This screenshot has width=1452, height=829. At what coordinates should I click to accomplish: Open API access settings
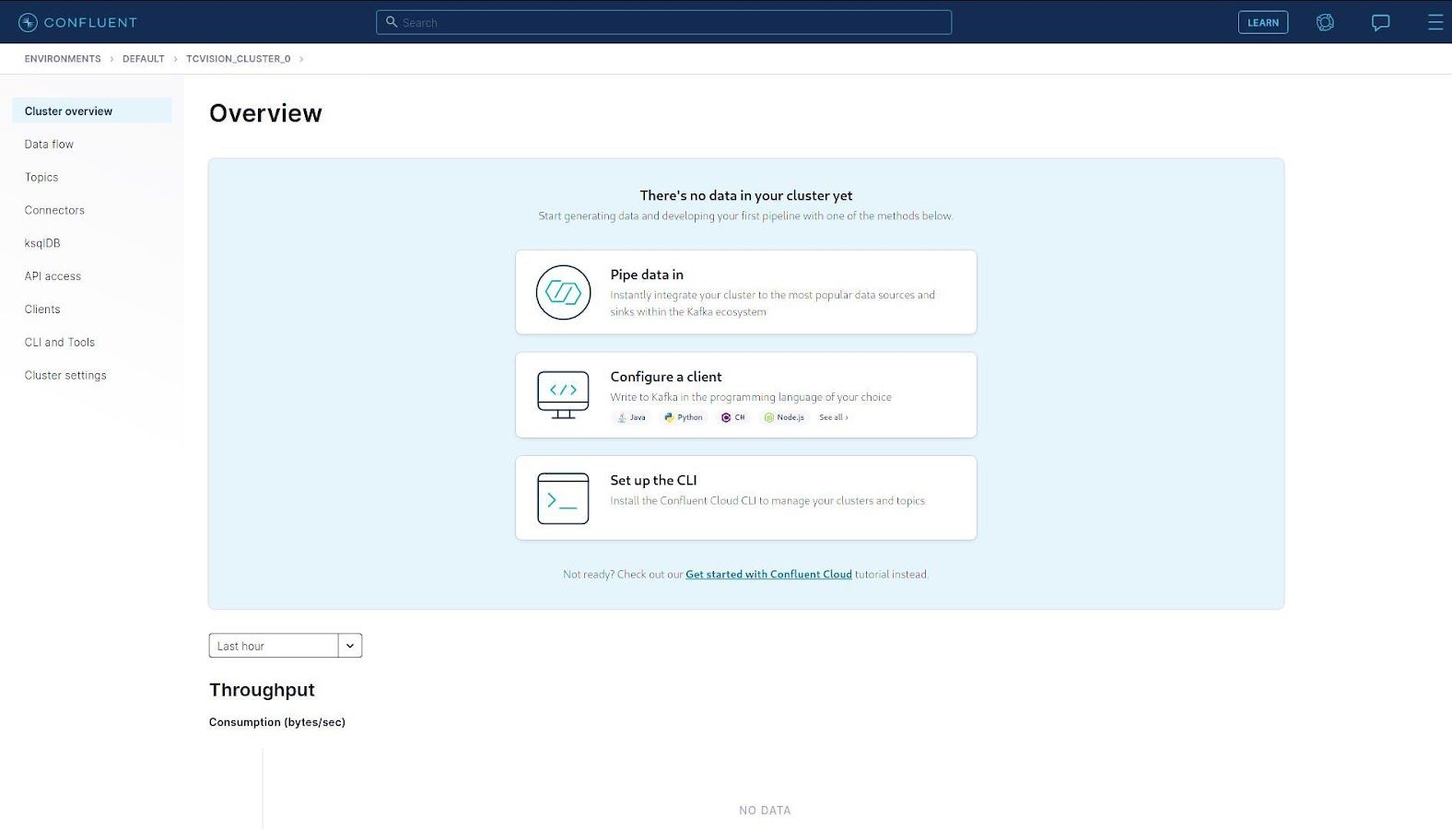click(x=53, y=276)
